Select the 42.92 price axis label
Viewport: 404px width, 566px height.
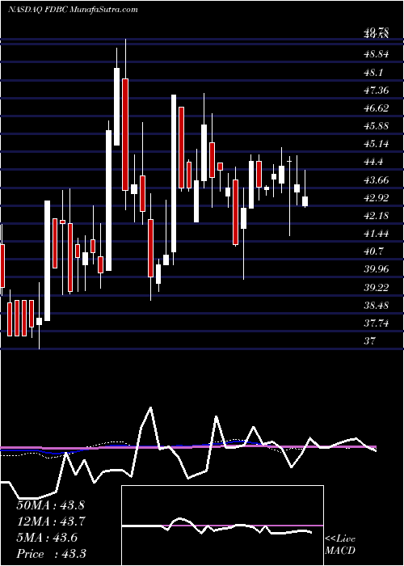tap(377, 197)
